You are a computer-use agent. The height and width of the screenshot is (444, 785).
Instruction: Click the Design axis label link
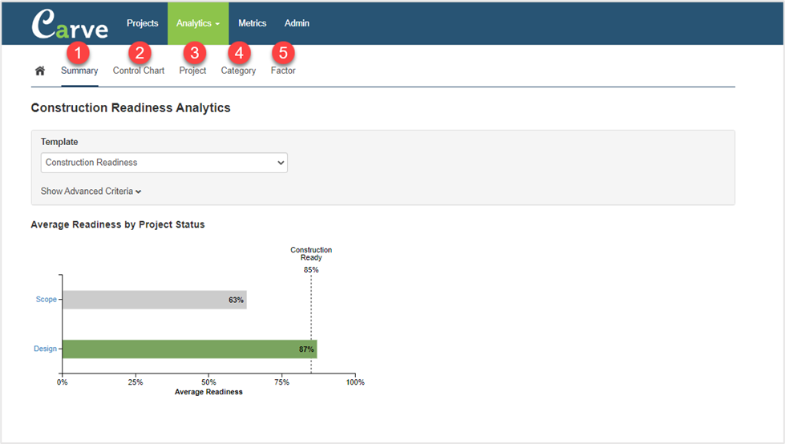(45, 349)
